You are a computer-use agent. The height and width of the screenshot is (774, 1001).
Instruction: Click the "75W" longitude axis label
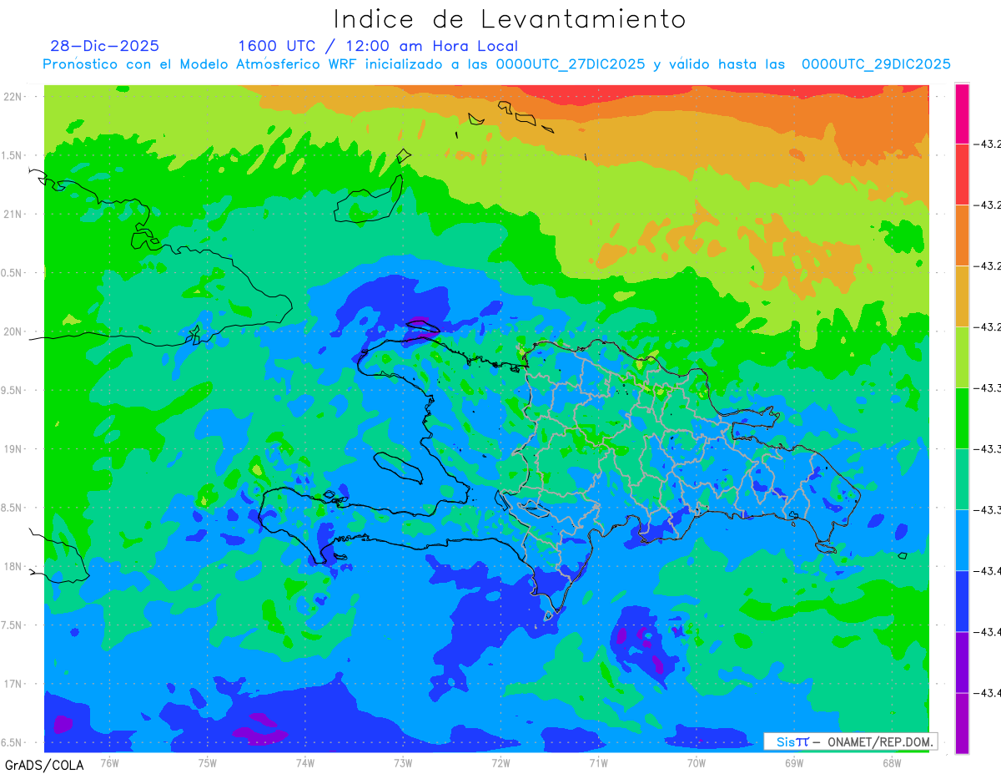click(207, 762)
